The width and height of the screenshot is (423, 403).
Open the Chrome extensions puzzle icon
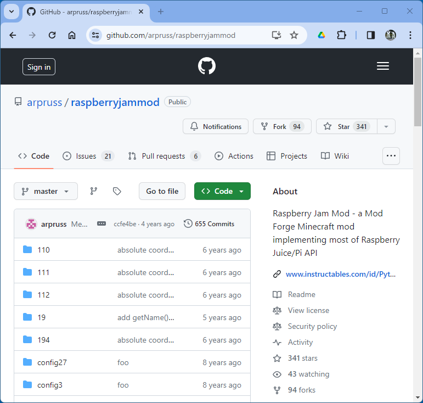[341, 35]
